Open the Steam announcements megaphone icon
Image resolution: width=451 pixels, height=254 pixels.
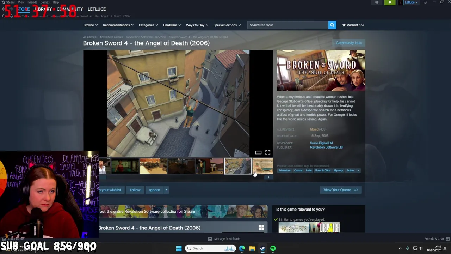[x=377, y=2]
